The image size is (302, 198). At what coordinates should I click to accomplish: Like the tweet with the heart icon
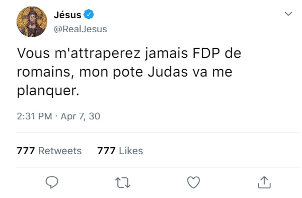pyautogui.click(x=193, y=182)
